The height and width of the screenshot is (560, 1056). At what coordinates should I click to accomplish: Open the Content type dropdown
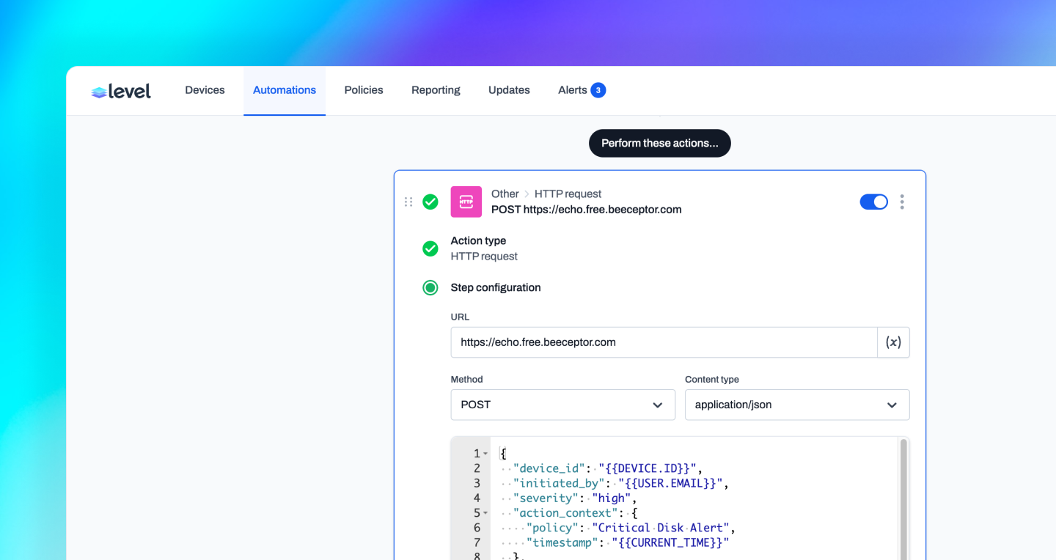tap(797, 405)
